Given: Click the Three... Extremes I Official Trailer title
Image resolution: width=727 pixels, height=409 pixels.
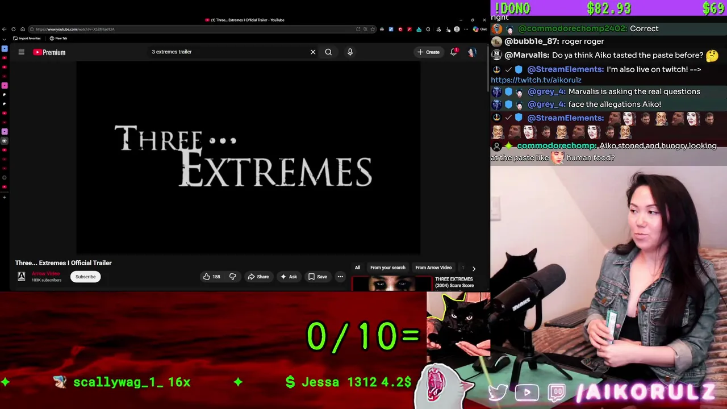Looking at the screenshot, I should tap(64, 263).
